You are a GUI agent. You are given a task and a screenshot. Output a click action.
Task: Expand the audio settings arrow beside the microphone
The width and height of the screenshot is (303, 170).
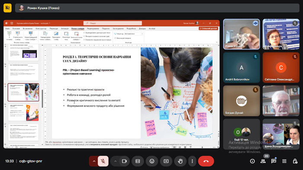(x=94, y=161)
